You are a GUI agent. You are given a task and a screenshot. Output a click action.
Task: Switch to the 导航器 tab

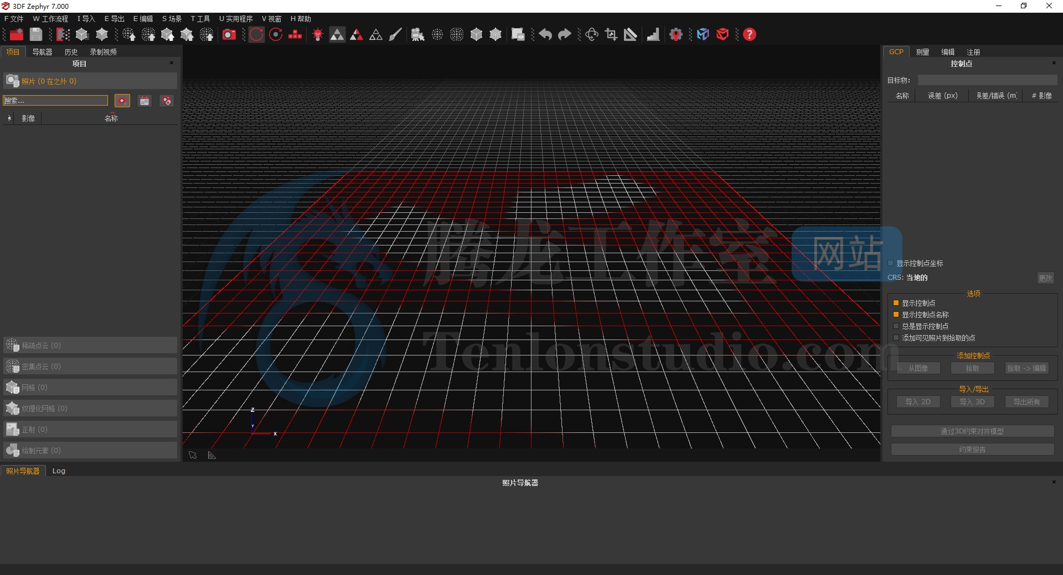42,52
